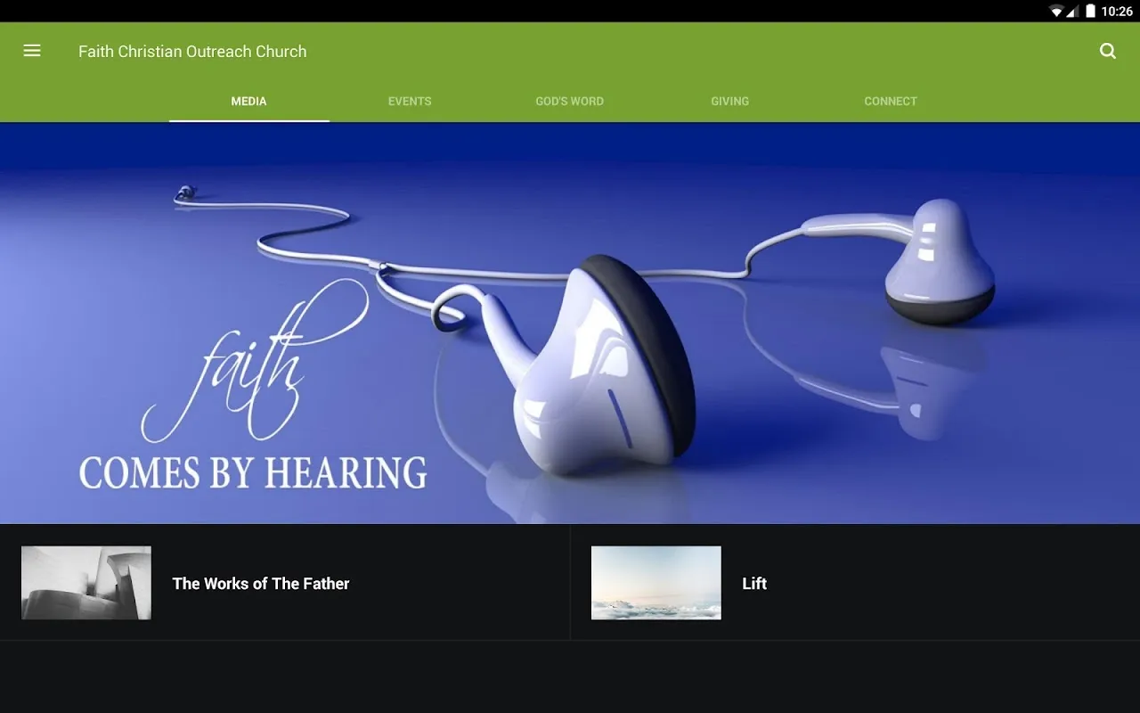Click the cursive faith script on banner

click(x=254, y=361)
